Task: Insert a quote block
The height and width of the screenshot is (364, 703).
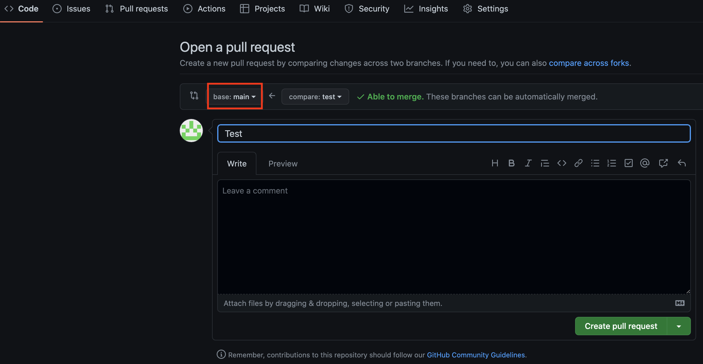Action: click(x=545, y=163)
